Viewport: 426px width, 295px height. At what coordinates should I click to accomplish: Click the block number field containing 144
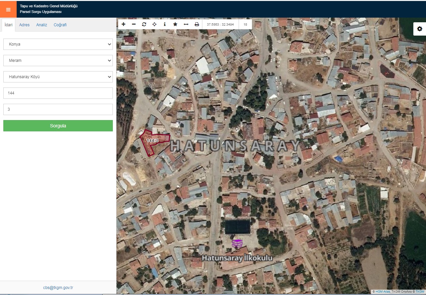tap(58, 93)
